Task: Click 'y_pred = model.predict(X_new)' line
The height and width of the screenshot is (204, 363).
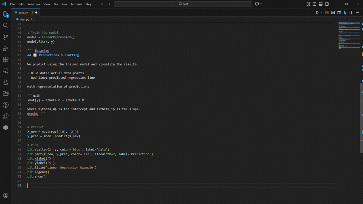Action: pyautogui.click(x=54, y=136)
